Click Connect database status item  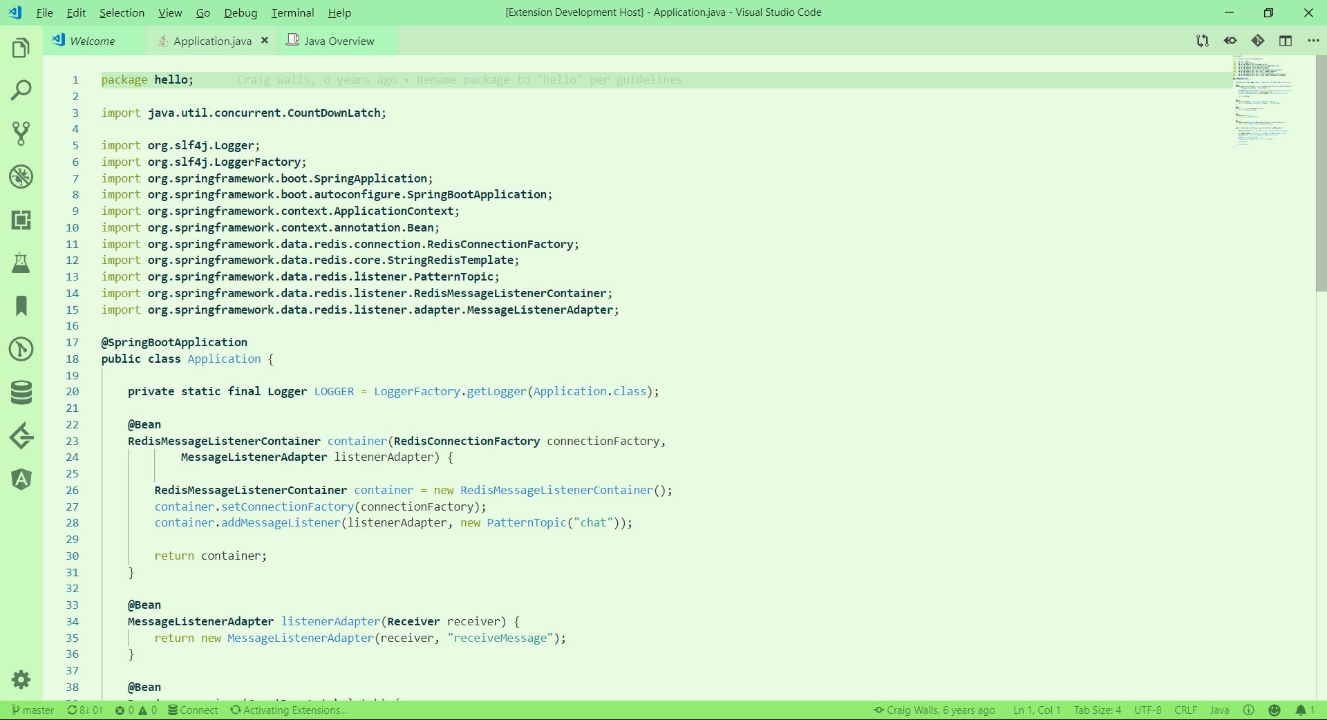tap(193, 710)
